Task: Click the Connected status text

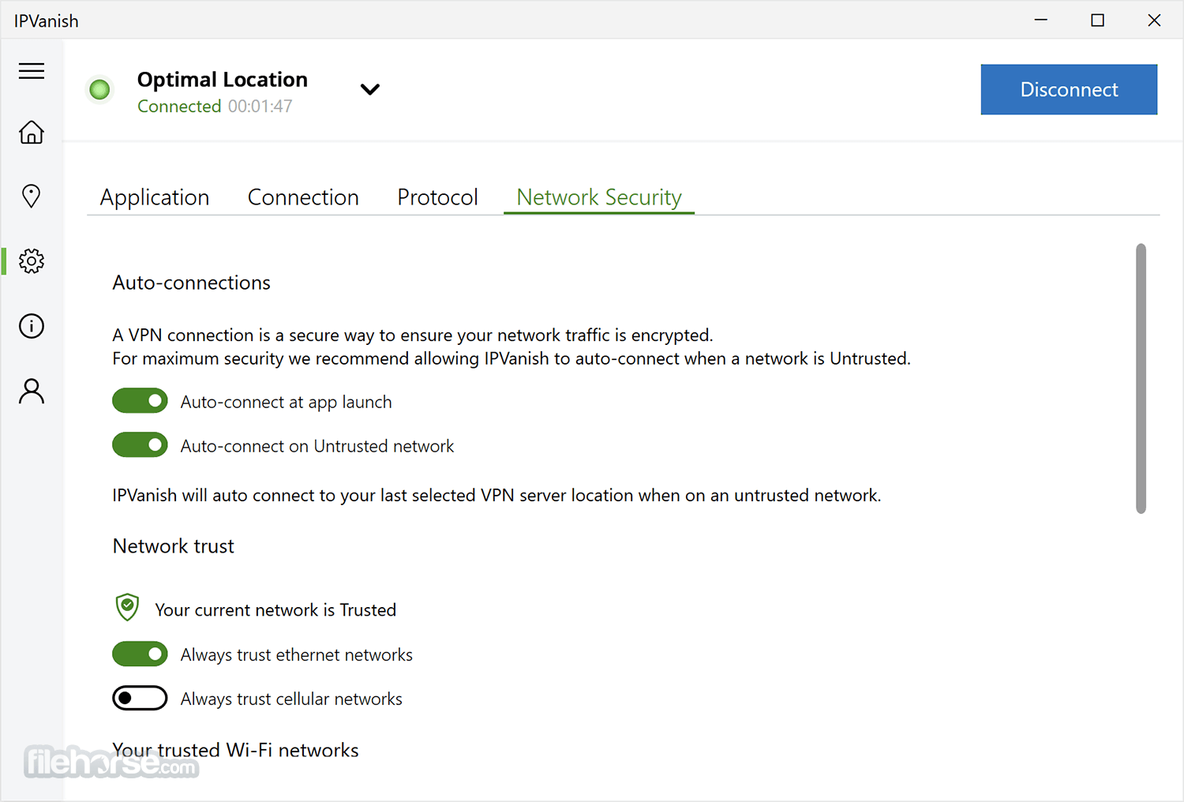Action: [x=179, y=107]
